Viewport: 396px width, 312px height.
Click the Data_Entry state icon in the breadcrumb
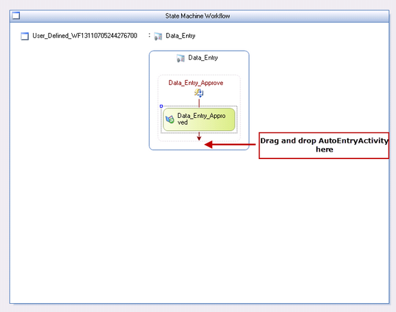(x=158, y=36)
